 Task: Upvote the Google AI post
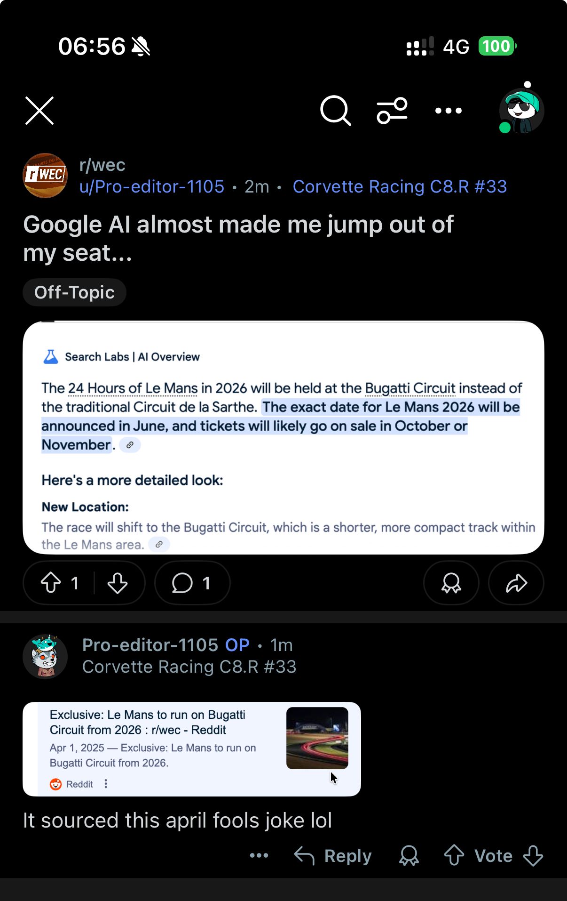tap(51, 583)
